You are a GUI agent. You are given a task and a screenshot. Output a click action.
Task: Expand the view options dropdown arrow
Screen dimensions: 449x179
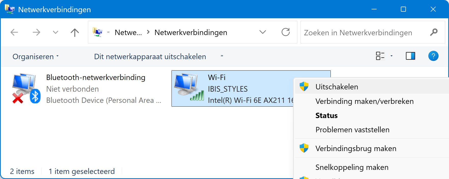(391, 56)
